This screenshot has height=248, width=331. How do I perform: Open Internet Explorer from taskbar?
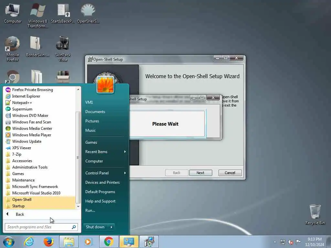29,242
